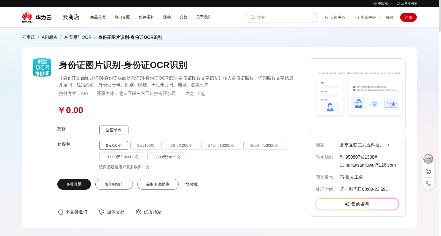The width and height of the screenshot is (441, 236).
Task: Select the 3元/100次 package
Action: (x=146, y=145)
